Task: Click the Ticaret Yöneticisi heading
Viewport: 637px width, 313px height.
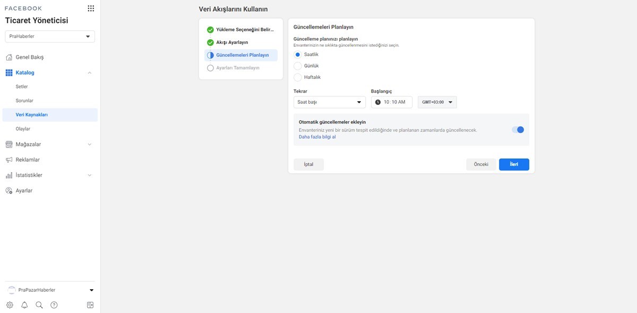Action: [37, 21]
